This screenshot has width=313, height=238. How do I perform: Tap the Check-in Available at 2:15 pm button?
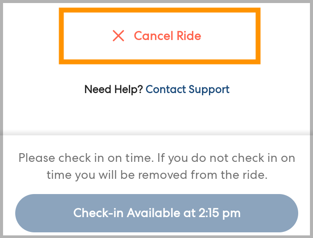coord(157,213)
